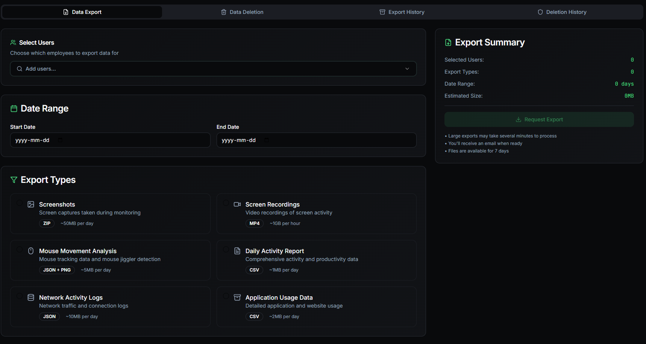Go to the Deletion History tab
Viewport: 646px width, 344px height.
pos(562,12)
